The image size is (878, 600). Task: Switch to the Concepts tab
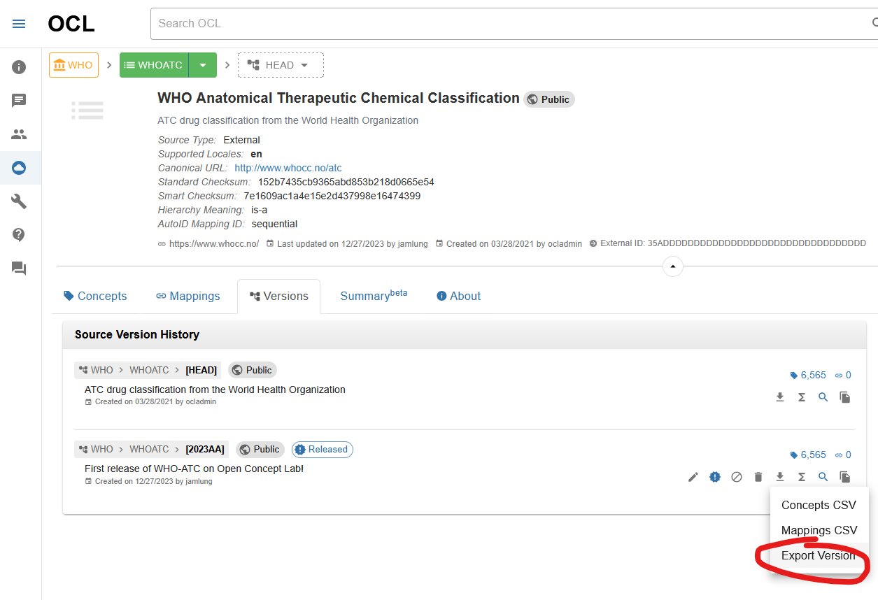click(x=95, y=297)
